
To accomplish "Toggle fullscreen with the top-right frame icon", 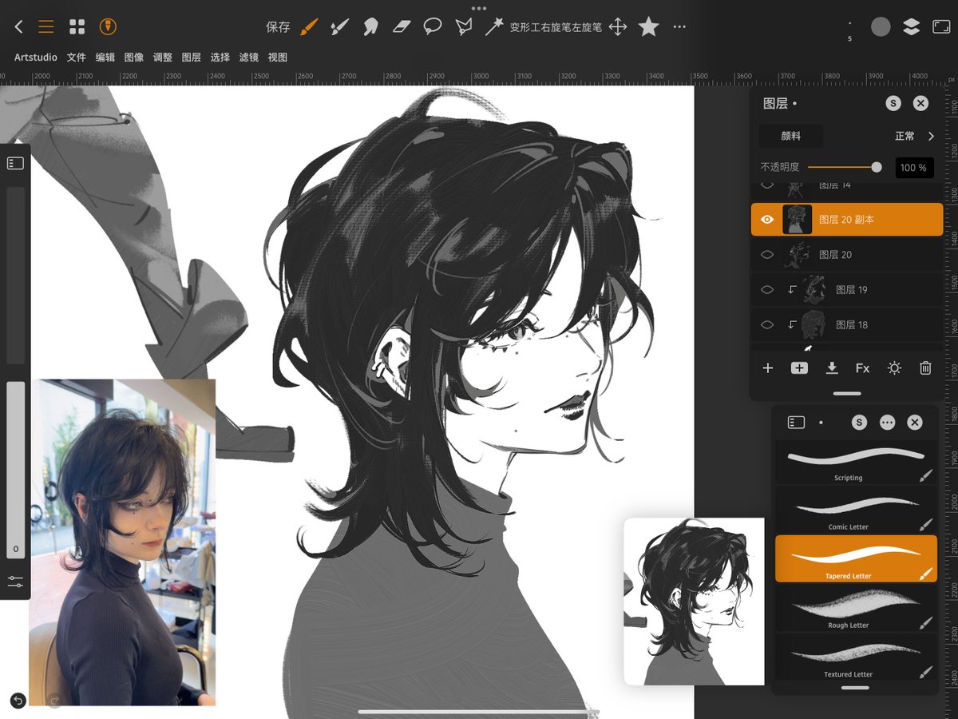I will pyautogui.click(x=941, y=26).
